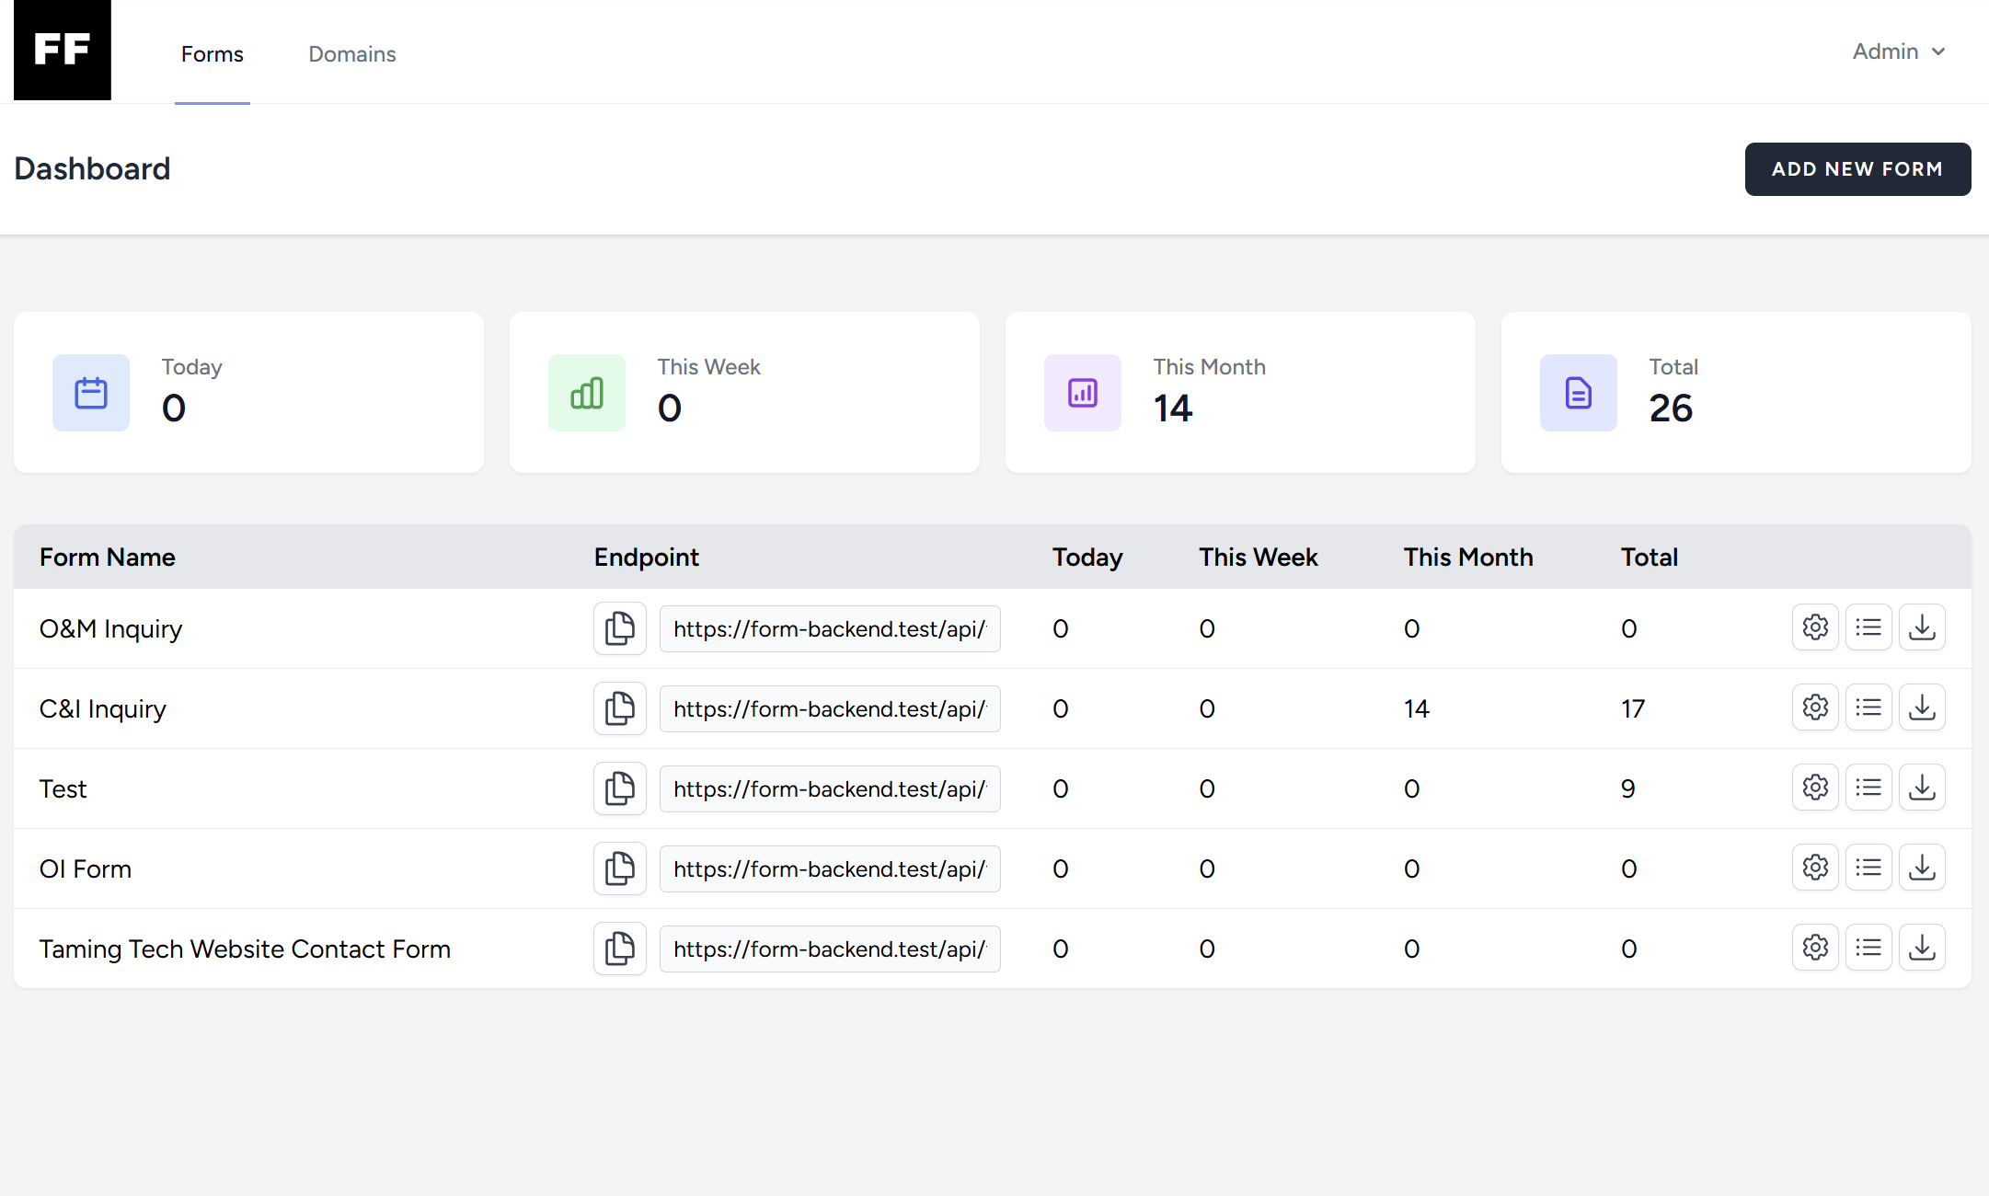Select the Forms tab
This screenshot has width=1989, height=1196.
[x=213, y=54]
